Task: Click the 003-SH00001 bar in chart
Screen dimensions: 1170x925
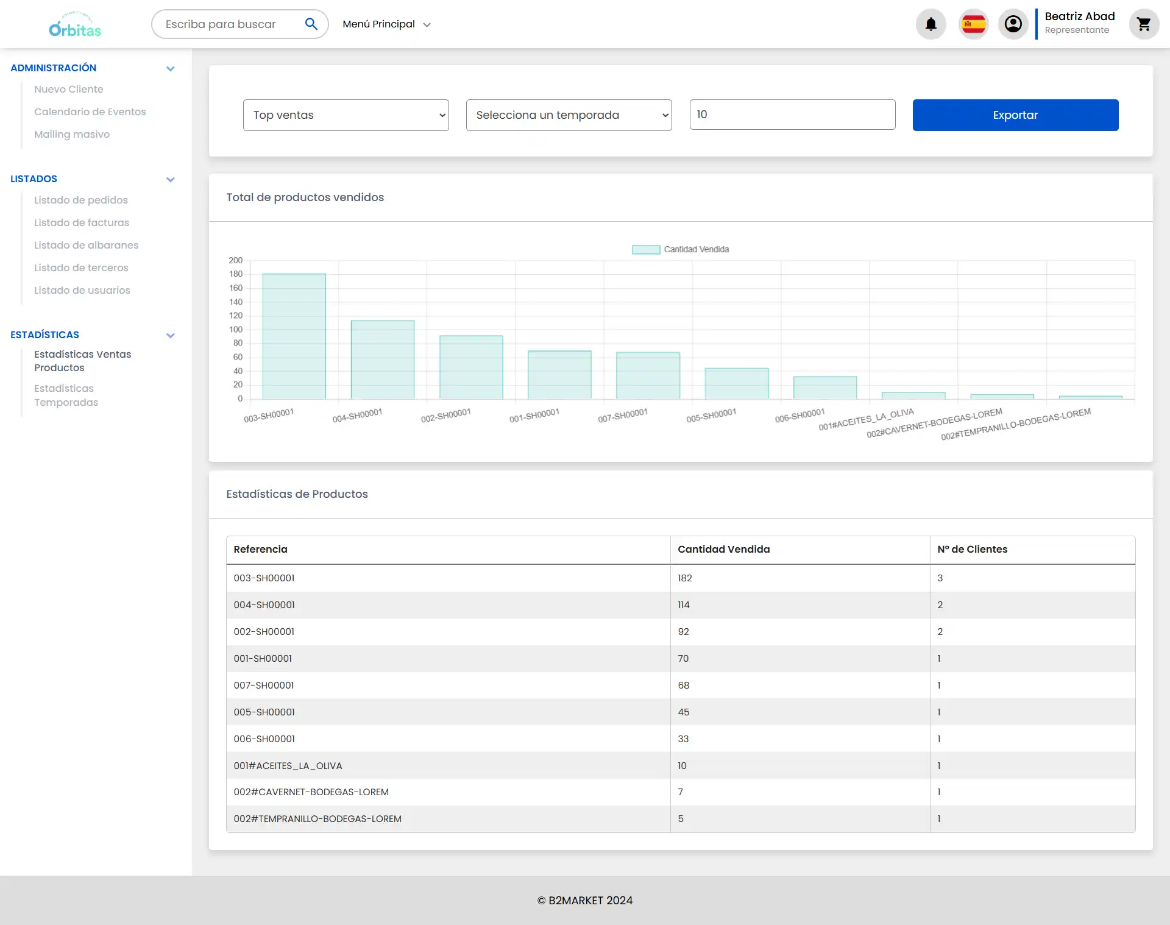Action: point(294,336)
